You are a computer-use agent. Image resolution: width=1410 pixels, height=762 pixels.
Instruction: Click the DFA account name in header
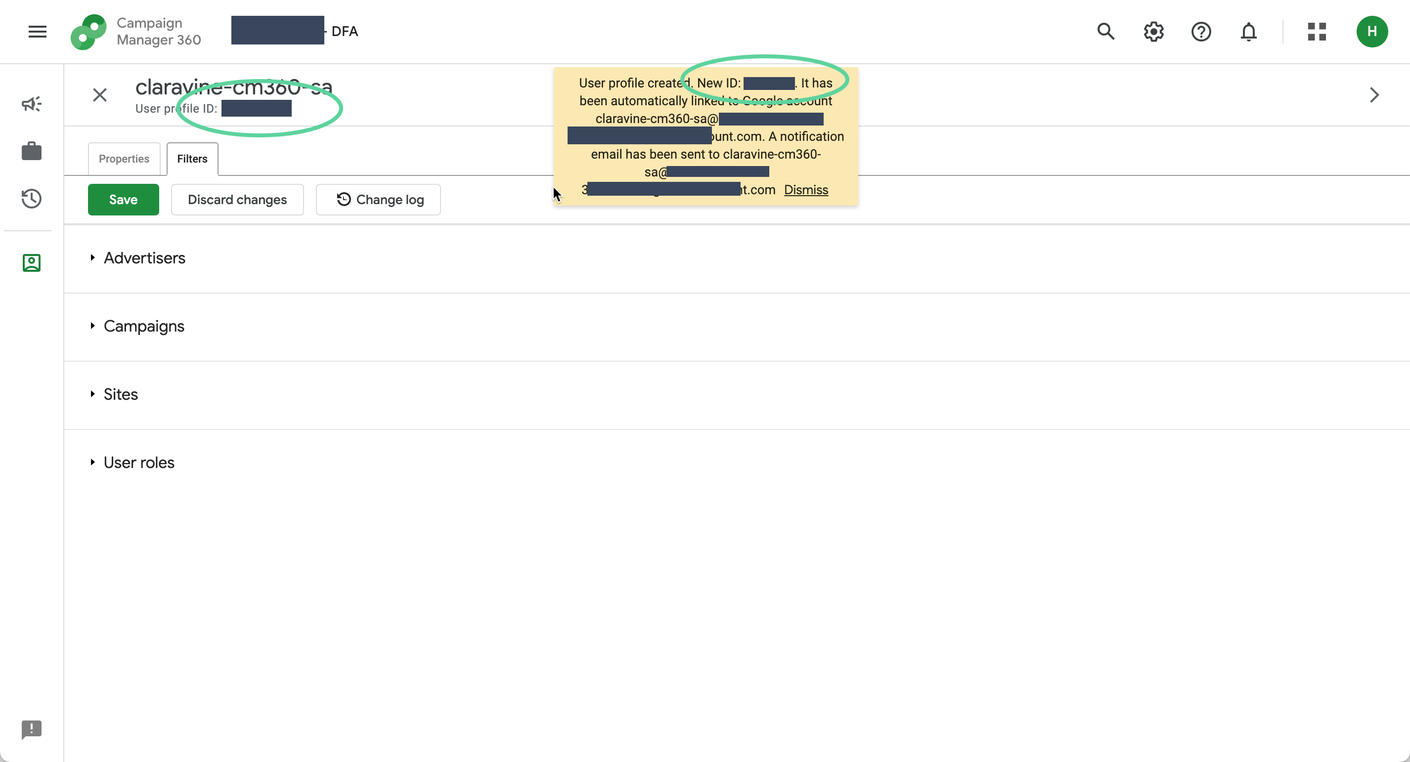tap(295, 31)
